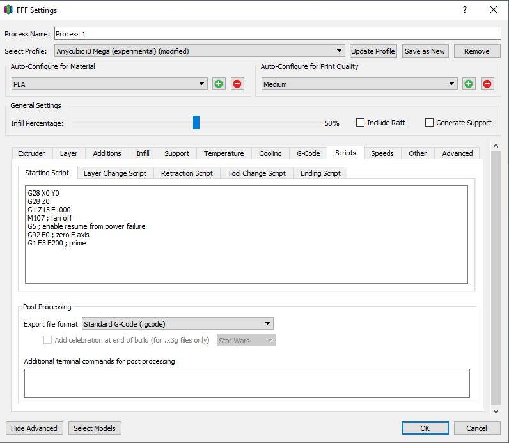This screenshot has width=509, height=443.
Task: Switch to the Cooling tab
Action: click(x=270, y=153)
